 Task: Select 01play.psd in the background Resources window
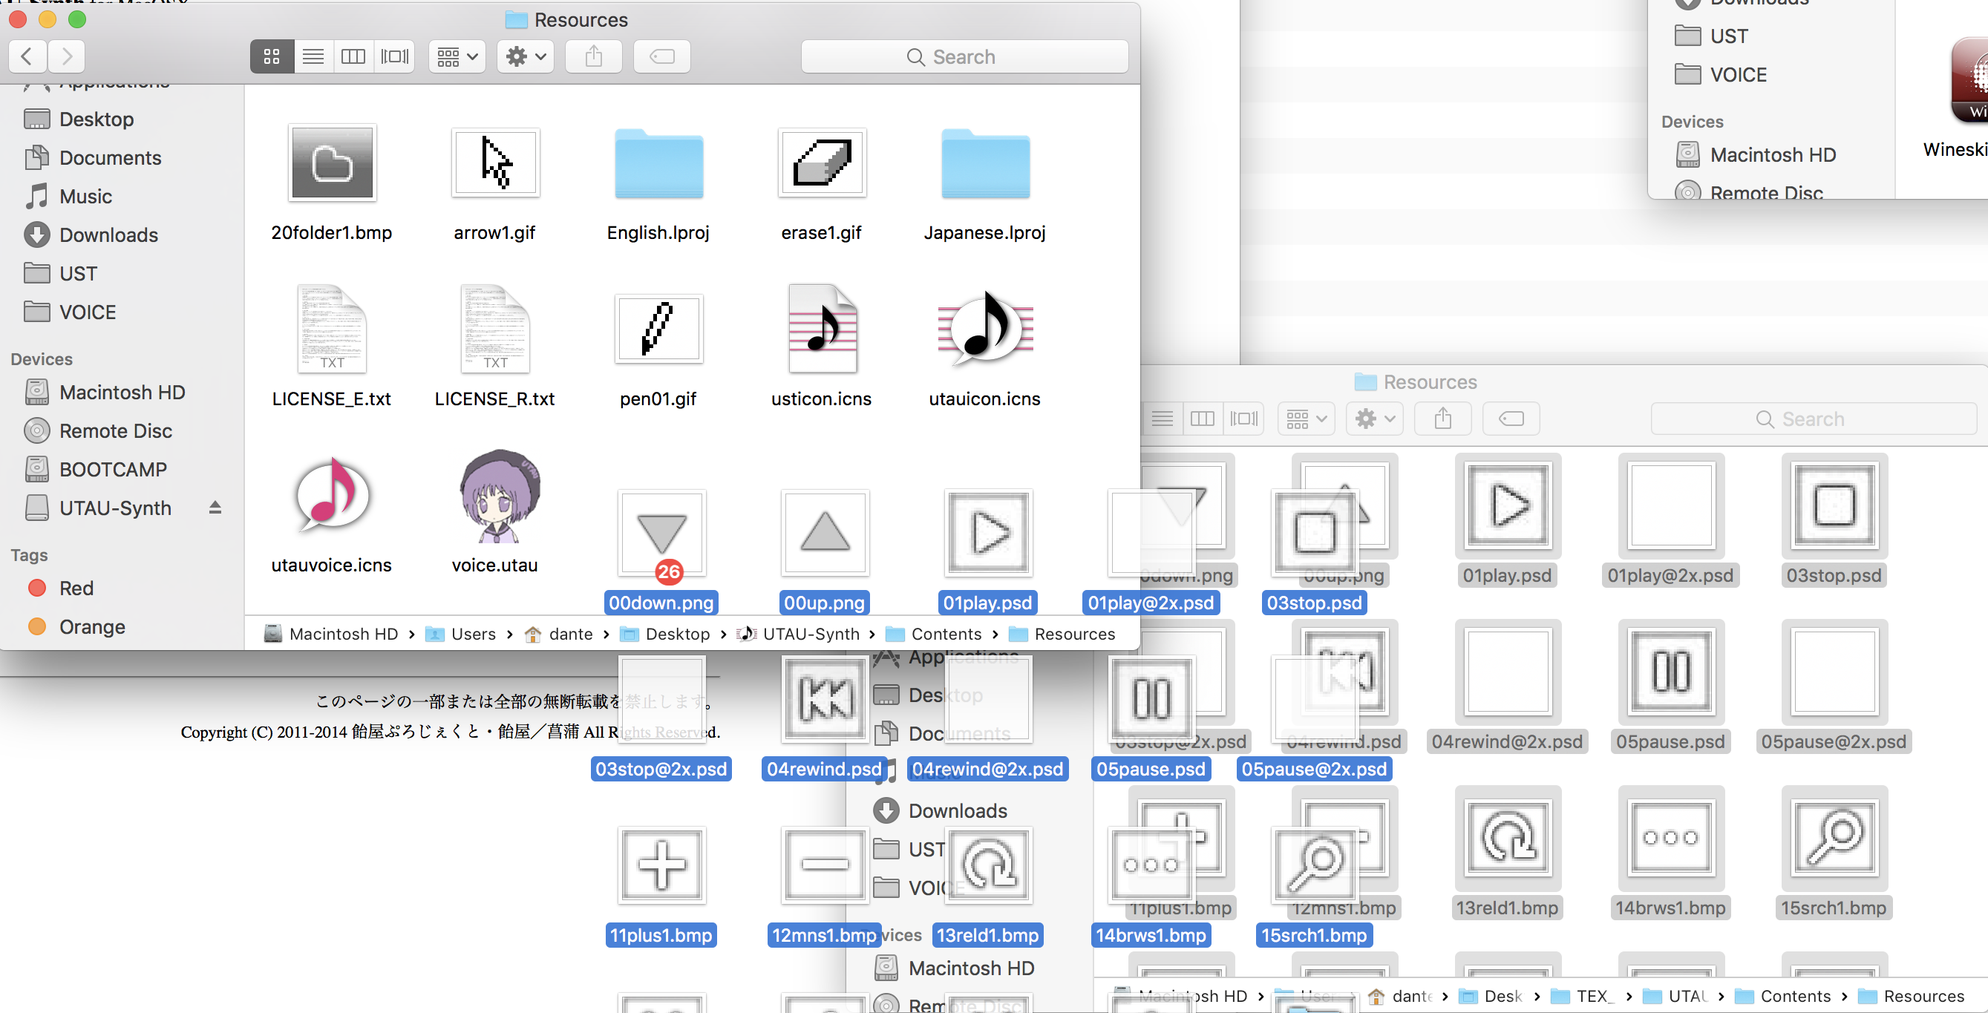click(1507, 505)
